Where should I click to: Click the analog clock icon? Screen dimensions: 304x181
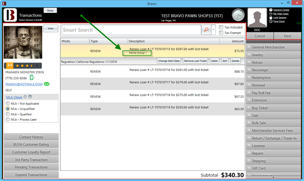tap(238, 15)
